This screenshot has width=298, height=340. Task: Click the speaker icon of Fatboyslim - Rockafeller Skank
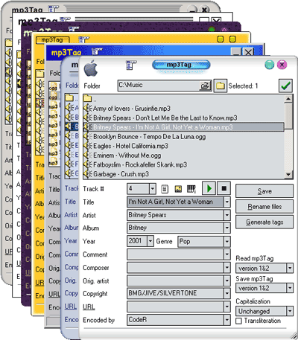(88, 164)
